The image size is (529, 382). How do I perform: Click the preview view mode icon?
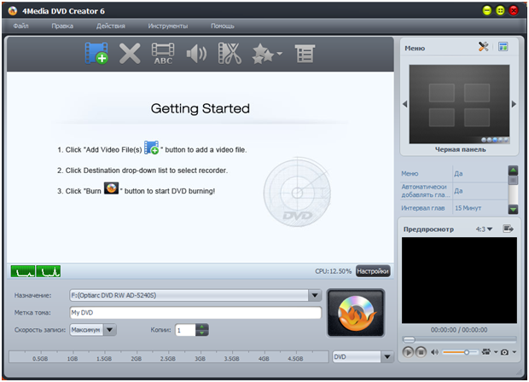486,352
